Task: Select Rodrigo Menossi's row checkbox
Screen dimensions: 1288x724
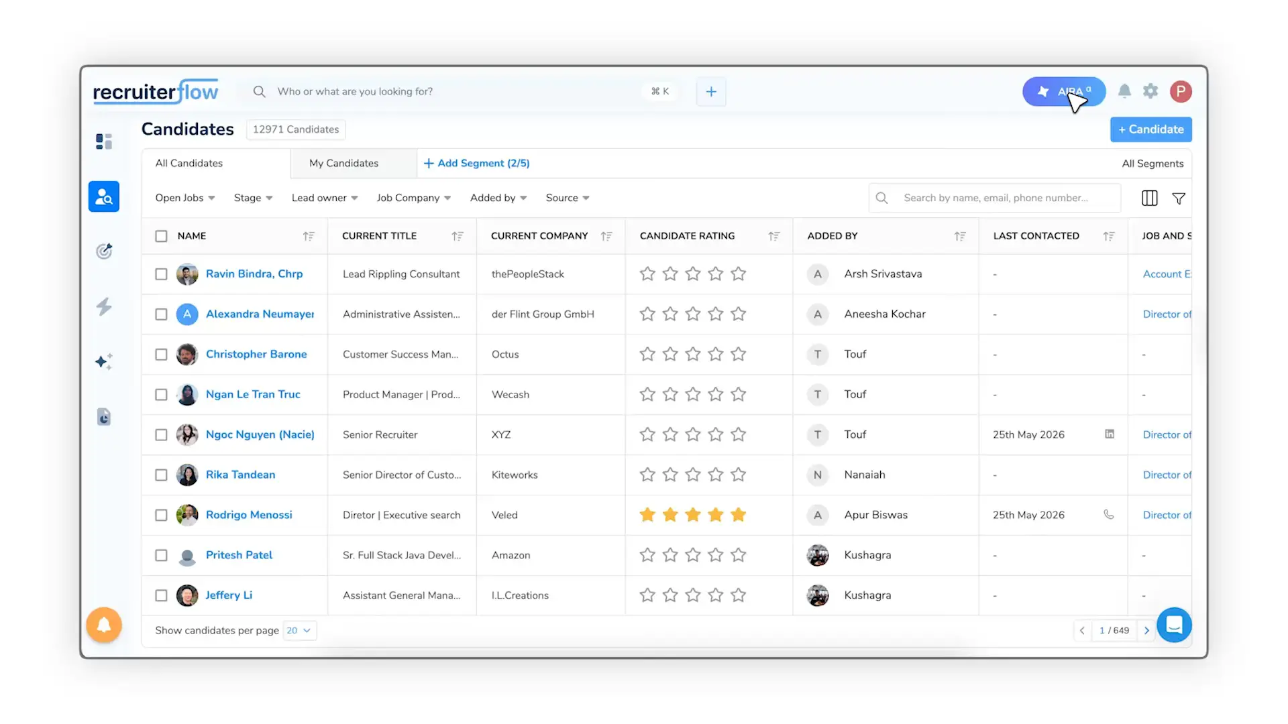Action: click(x=161, y=516)
